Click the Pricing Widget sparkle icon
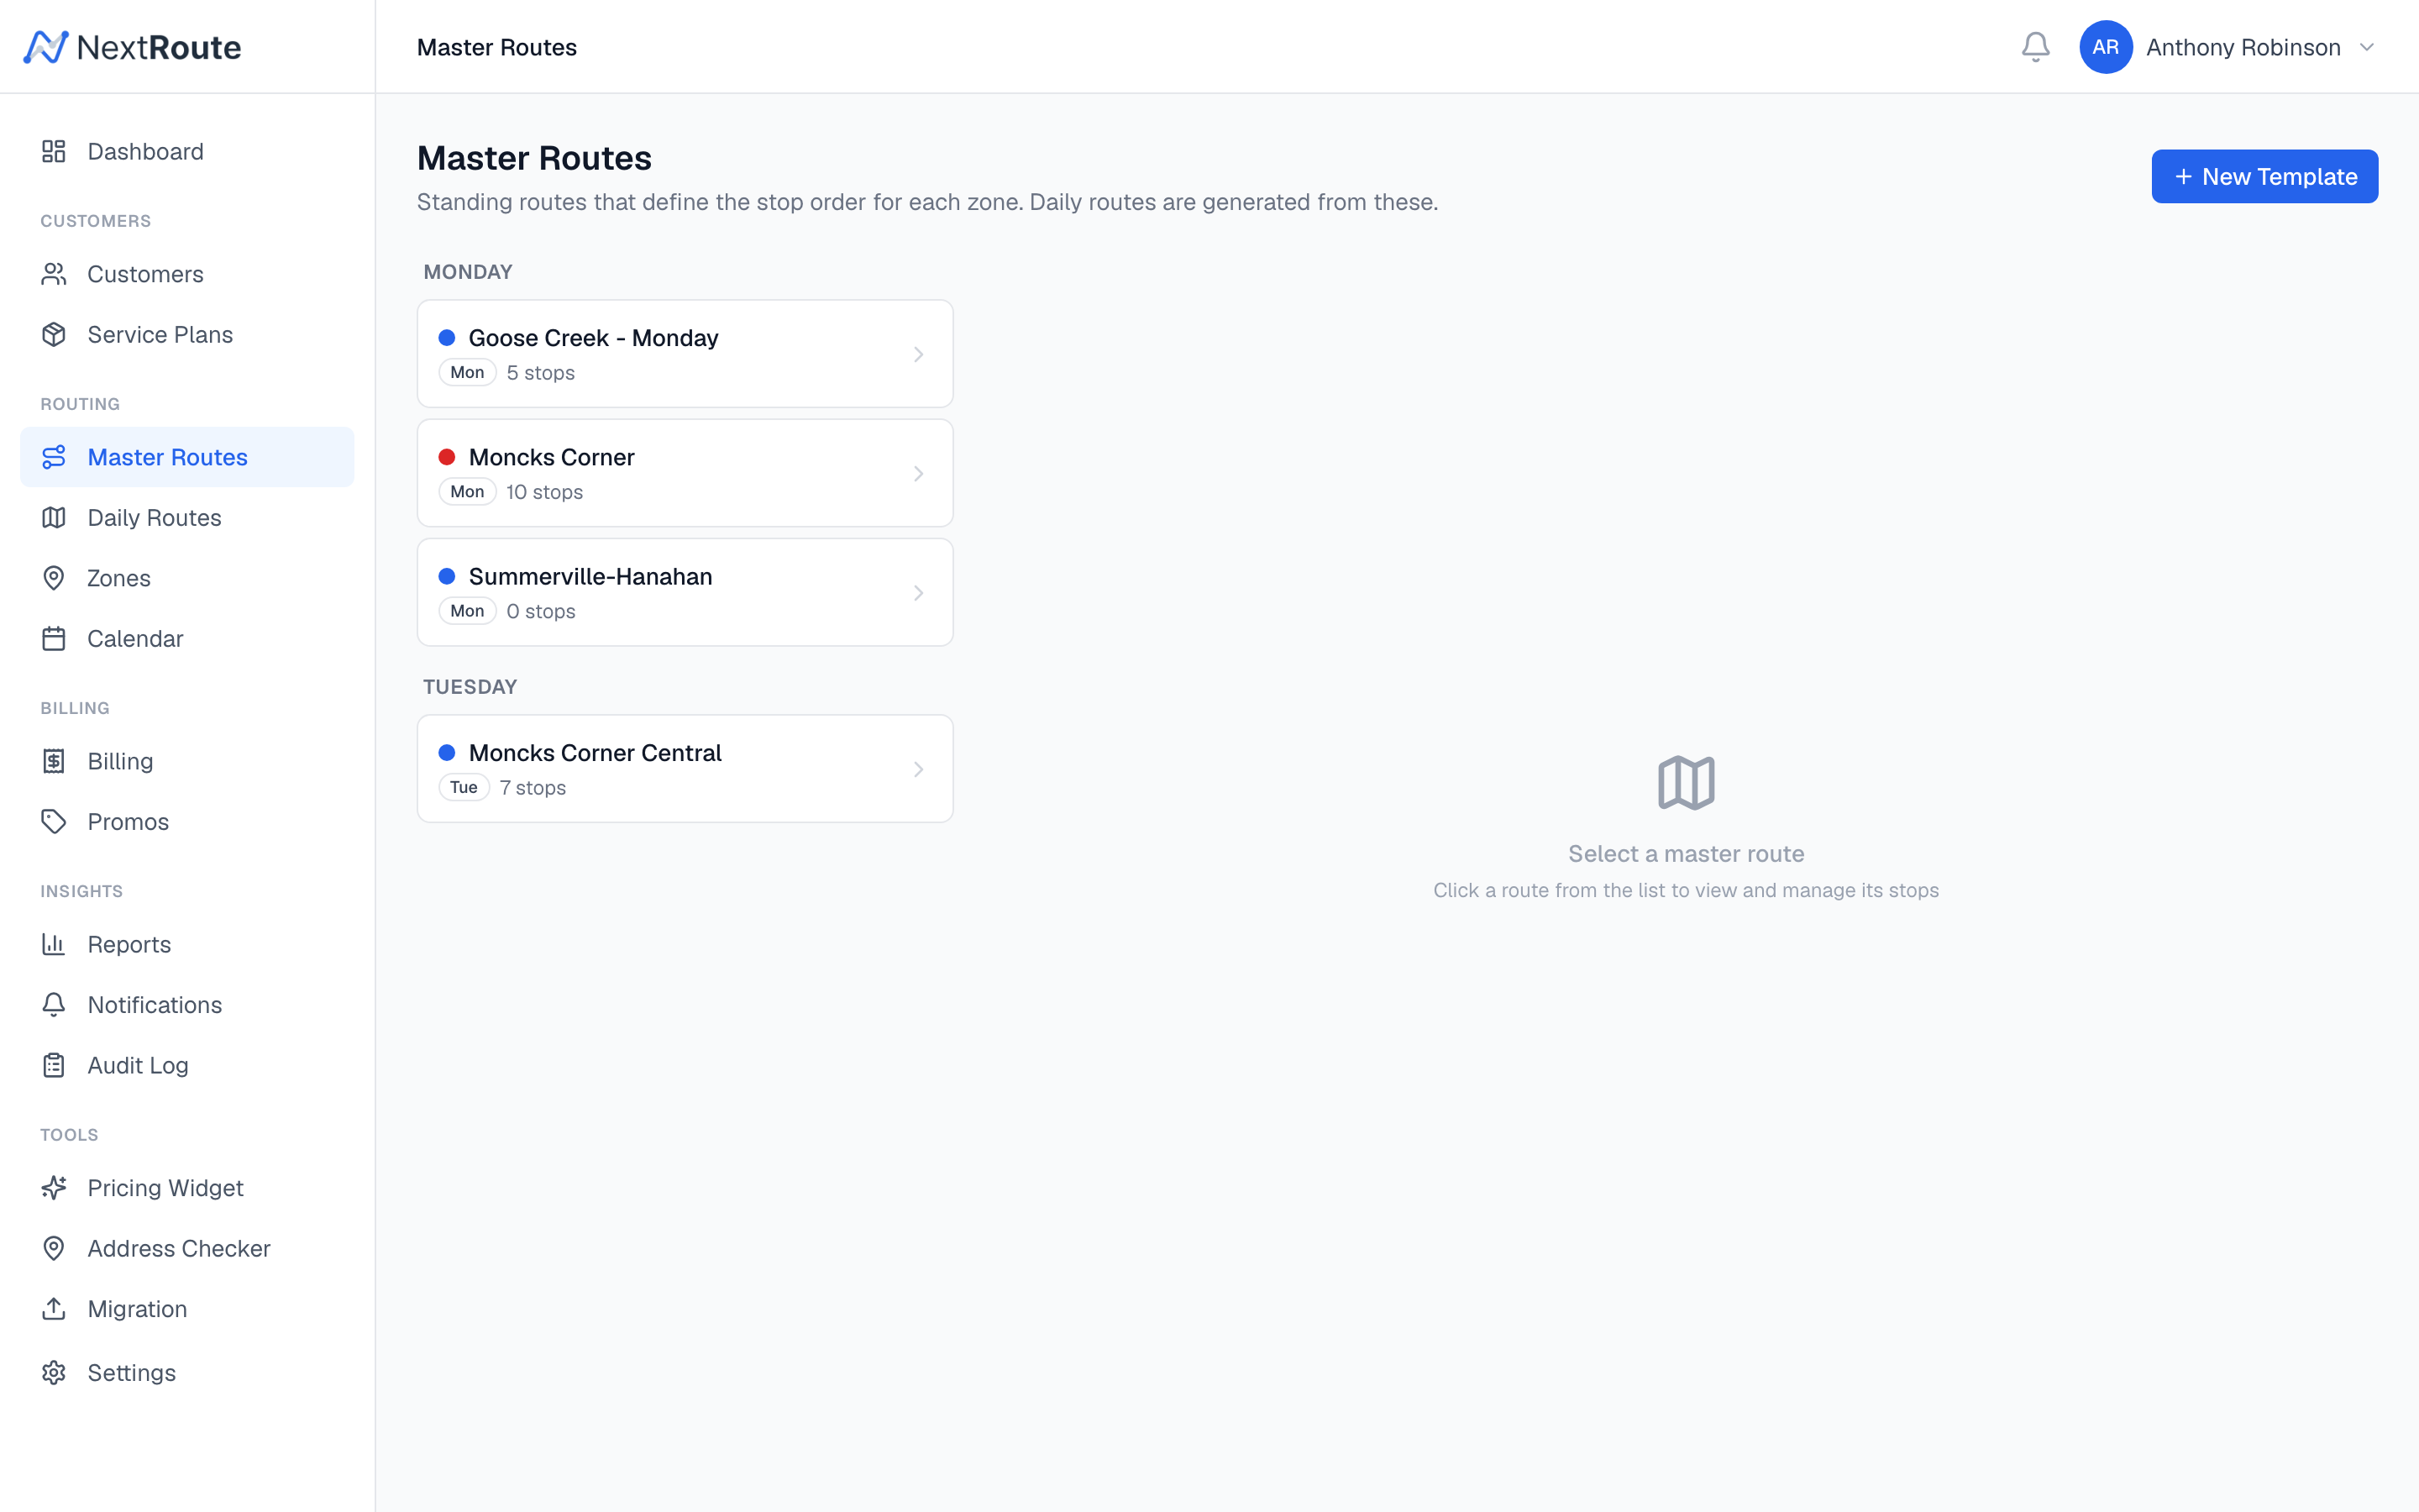Image resolution: width=2419 pixels, height=1512 pixels. pos(54,1187)
